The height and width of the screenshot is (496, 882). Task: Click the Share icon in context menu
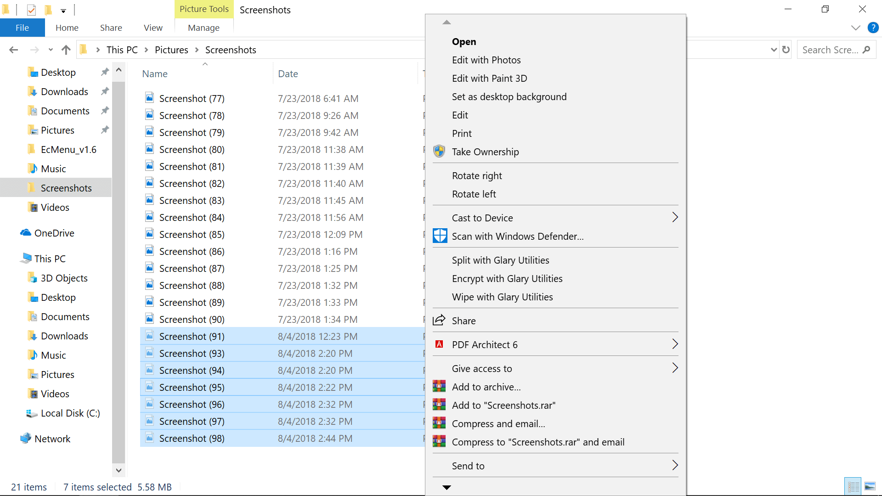pyautogui.click(x=439, y=320)
